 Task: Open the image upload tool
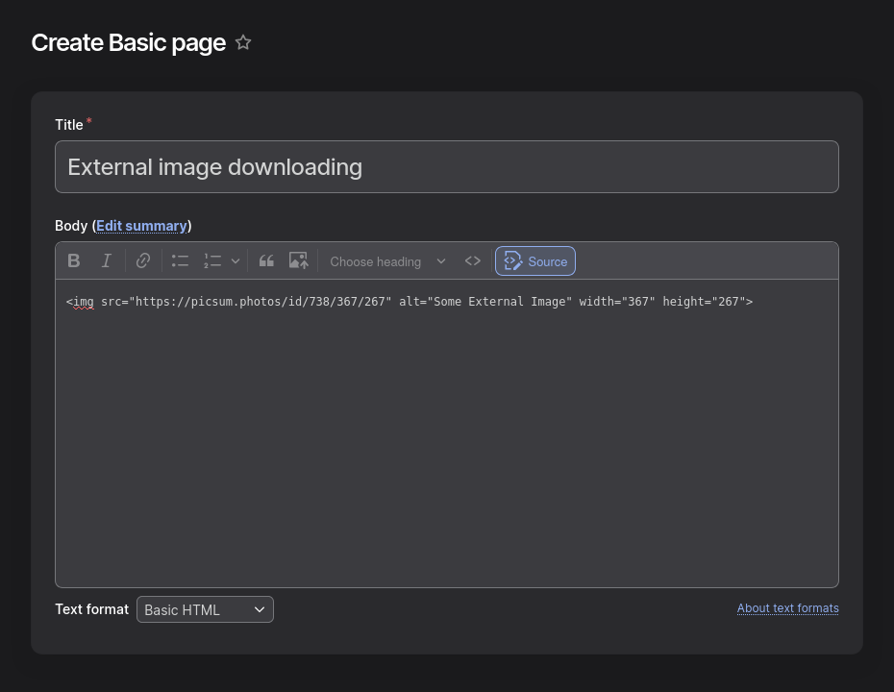click(298, 261)
